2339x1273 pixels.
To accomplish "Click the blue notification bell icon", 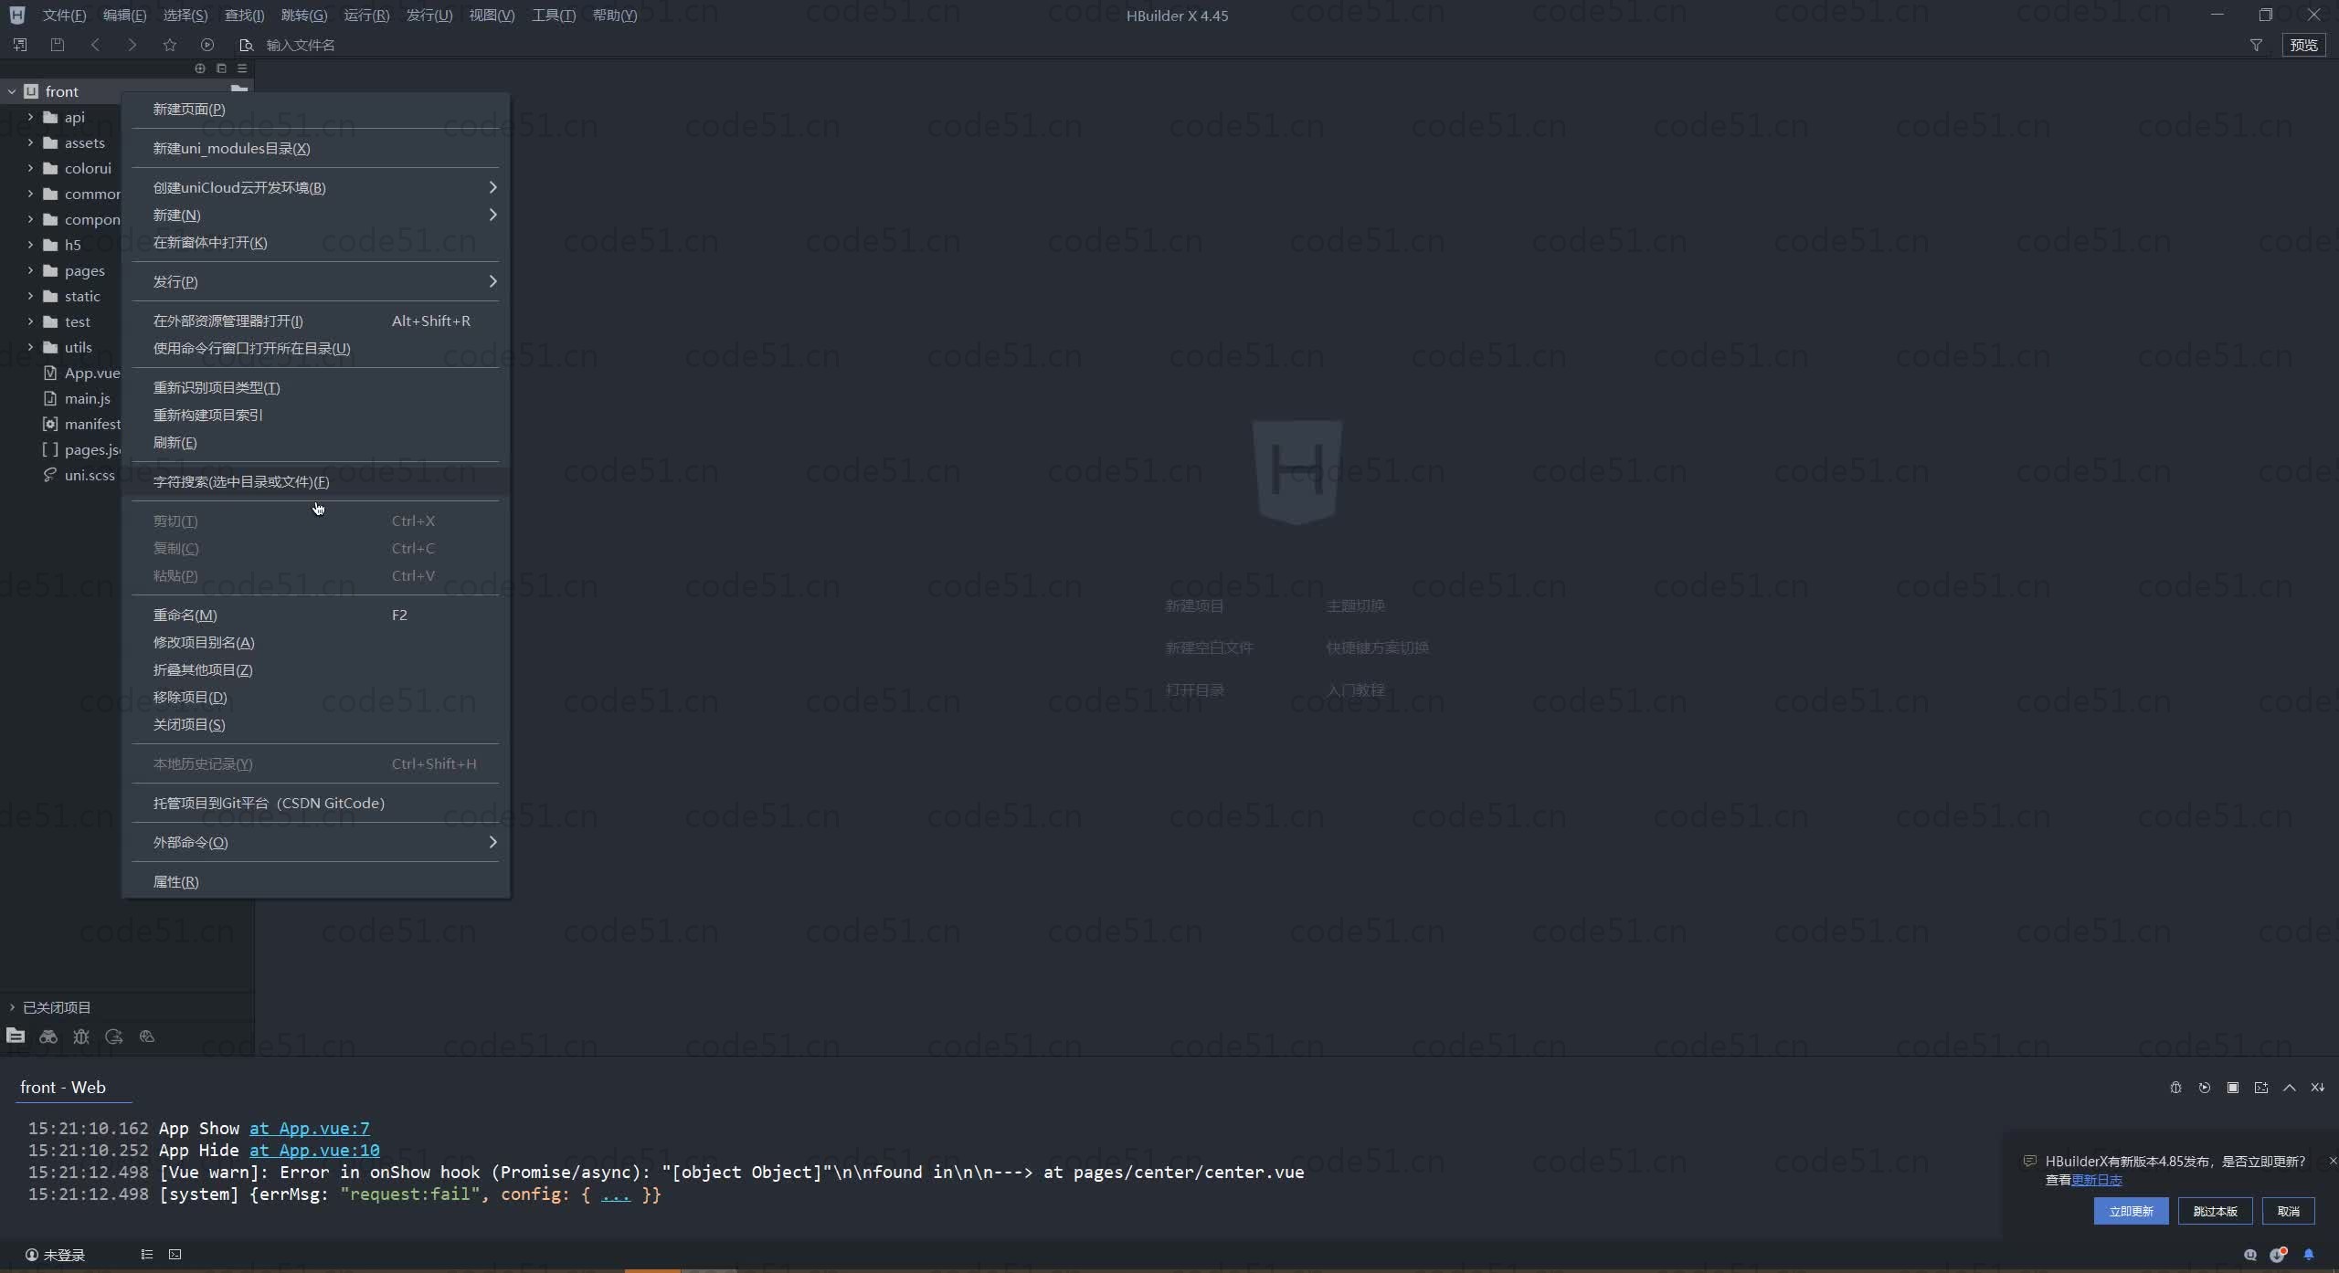I will pos(2308,1255).
